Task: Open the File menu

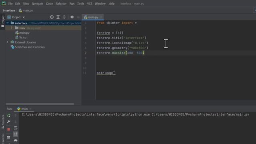Action: pos(10,4)
